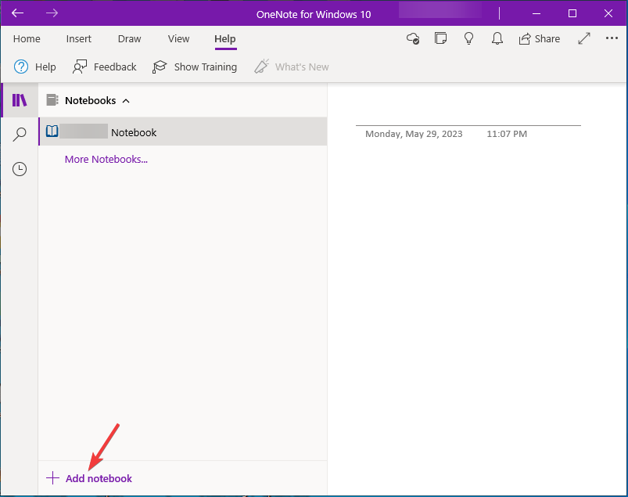Image resolution: width=628 pixels, height=497 pixels.
Task: Open More Notebooks link
Action: click(106, 159)
